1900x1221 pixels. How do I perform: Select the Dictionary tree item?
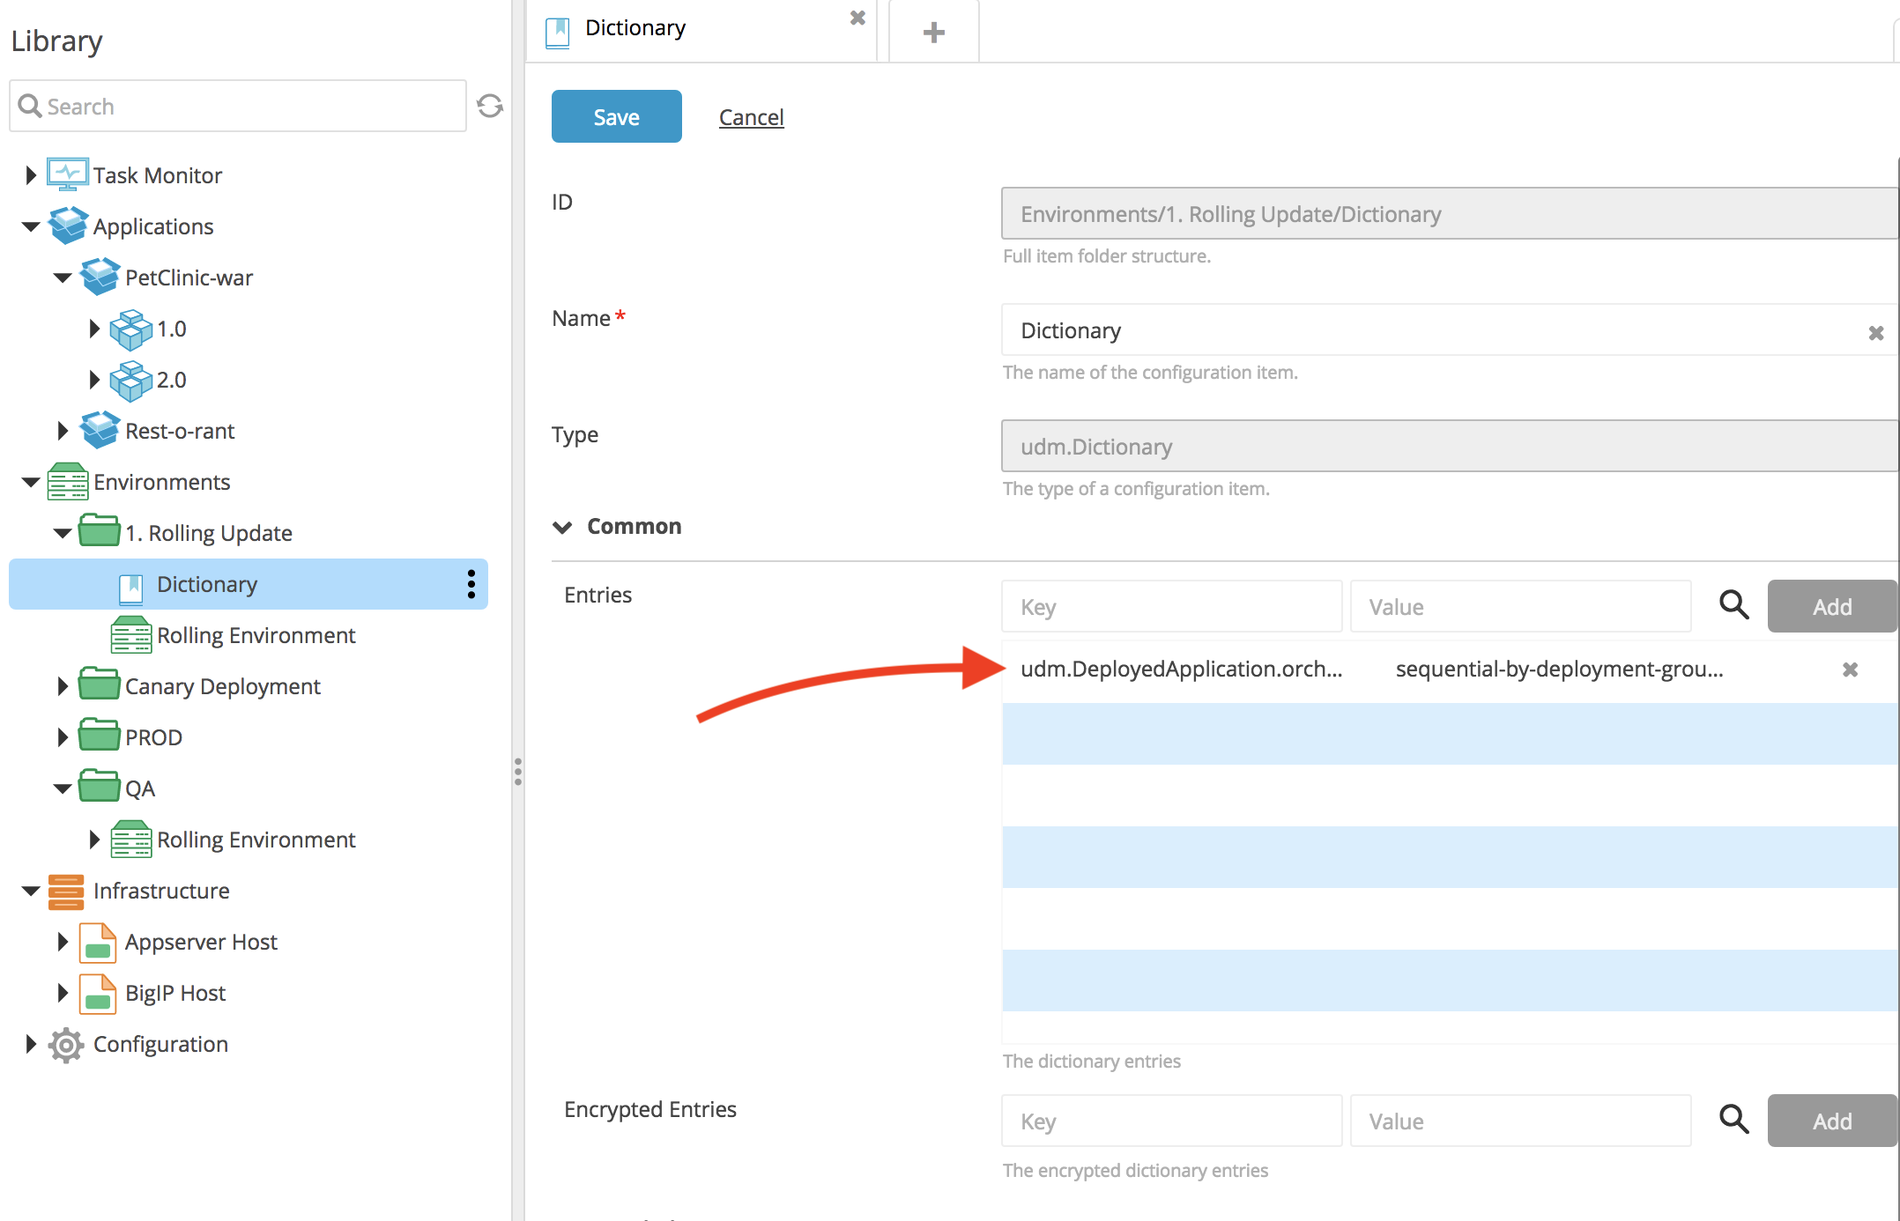(x=249, y=584)
